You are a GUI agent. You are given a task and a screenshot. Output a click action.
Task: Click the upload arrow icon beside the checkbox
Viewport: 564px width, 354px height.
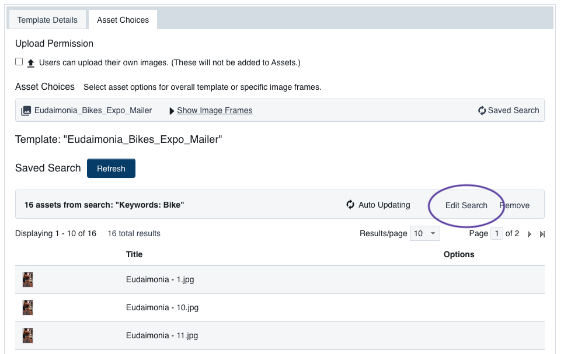point(31,63)
